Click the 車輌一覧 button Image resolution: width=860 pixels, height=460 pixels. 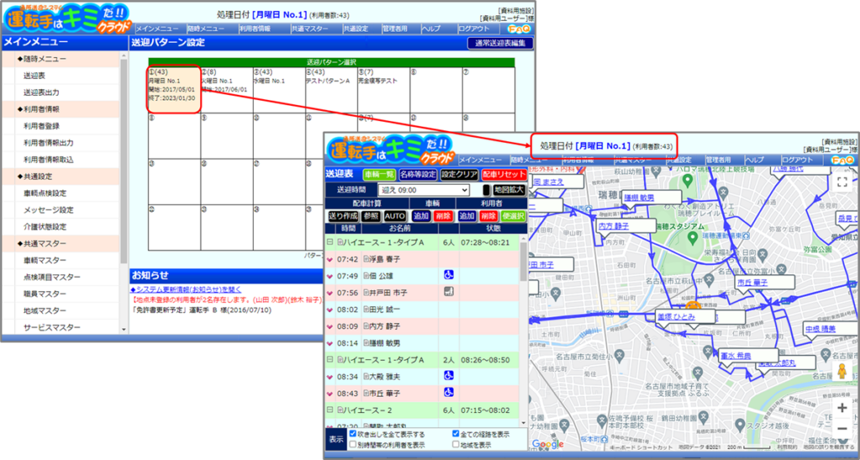click(379, 175)
